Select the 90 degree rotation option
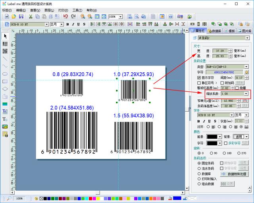This screenshot has width=254, height=203. (212, 153)
